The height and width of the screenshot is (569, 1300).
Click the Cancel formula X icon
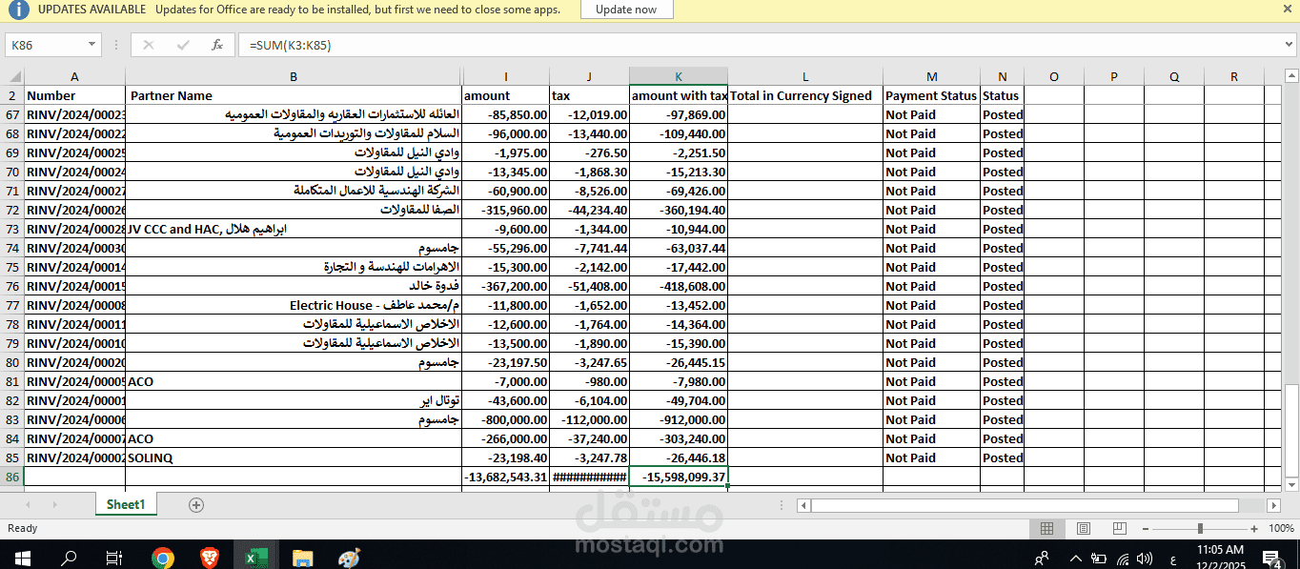[148, 45]
